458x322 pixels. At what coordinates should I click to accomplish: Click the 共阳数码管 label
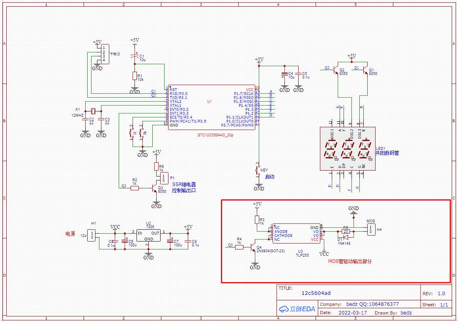pos(387,153)
